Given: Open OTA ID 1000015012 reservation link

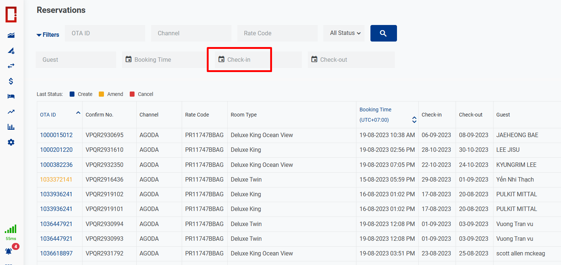Looking at the screenshot, I should (56, 135).
